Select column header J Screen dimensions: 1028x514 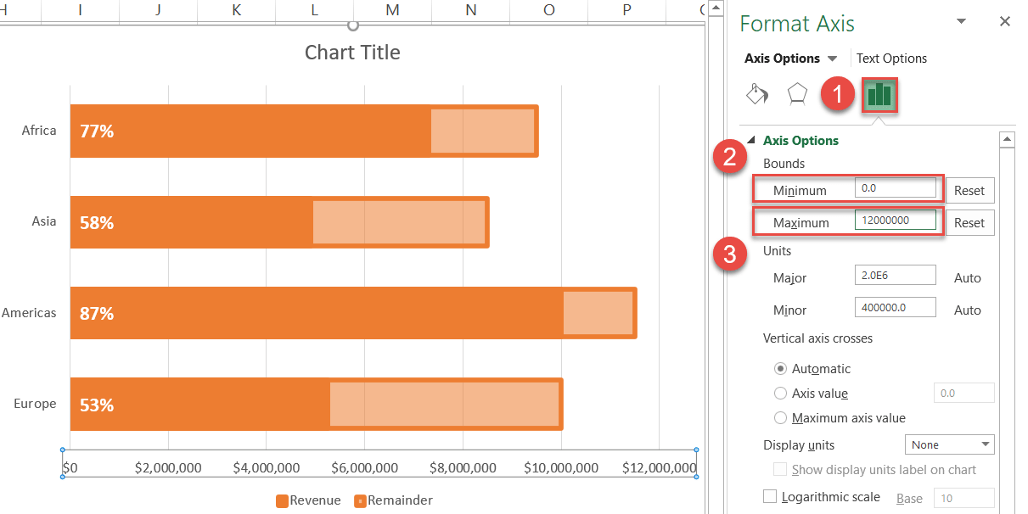(159, 10)
